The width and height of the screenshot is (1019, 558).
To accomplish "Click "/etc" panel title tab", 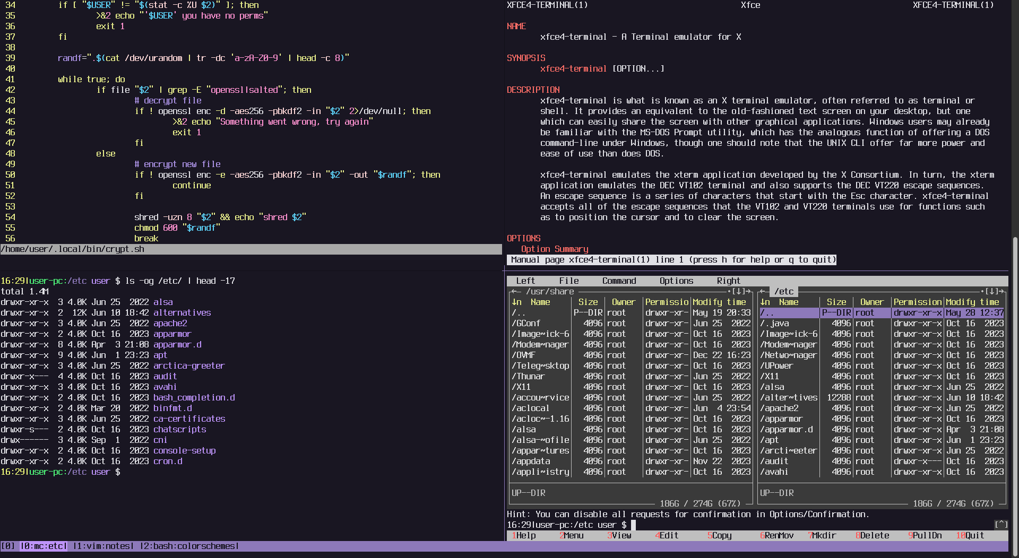I will (x=784, y=291).
